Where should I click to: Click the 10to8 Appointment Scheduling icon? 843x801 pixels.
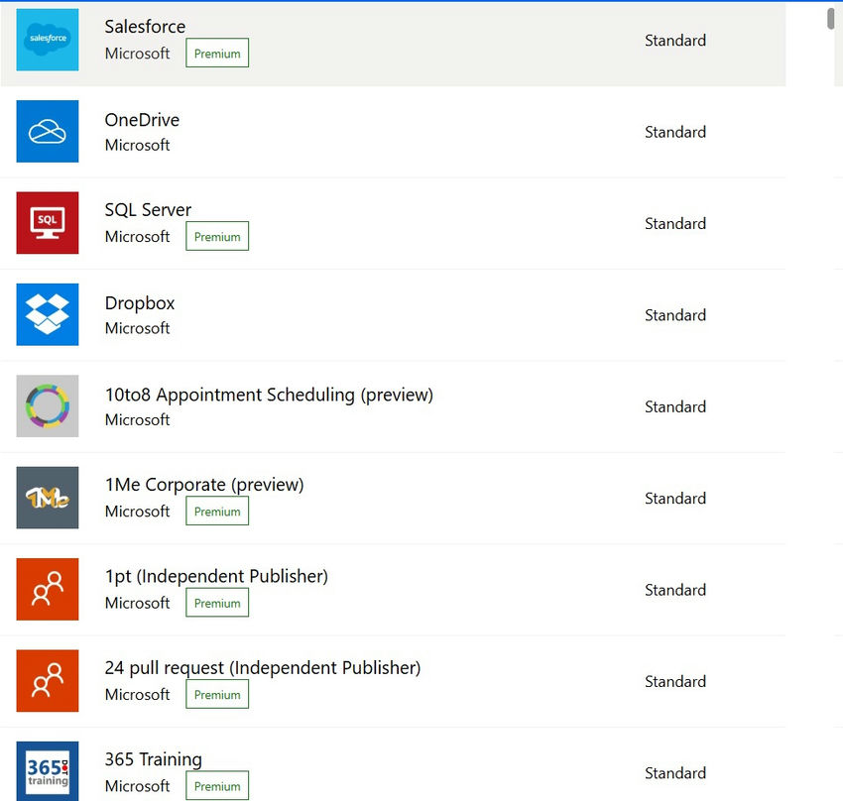48,406
